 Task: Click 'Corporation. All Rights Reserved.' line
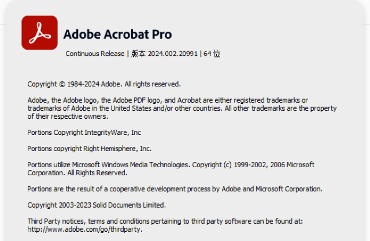(x=77, y=173)
